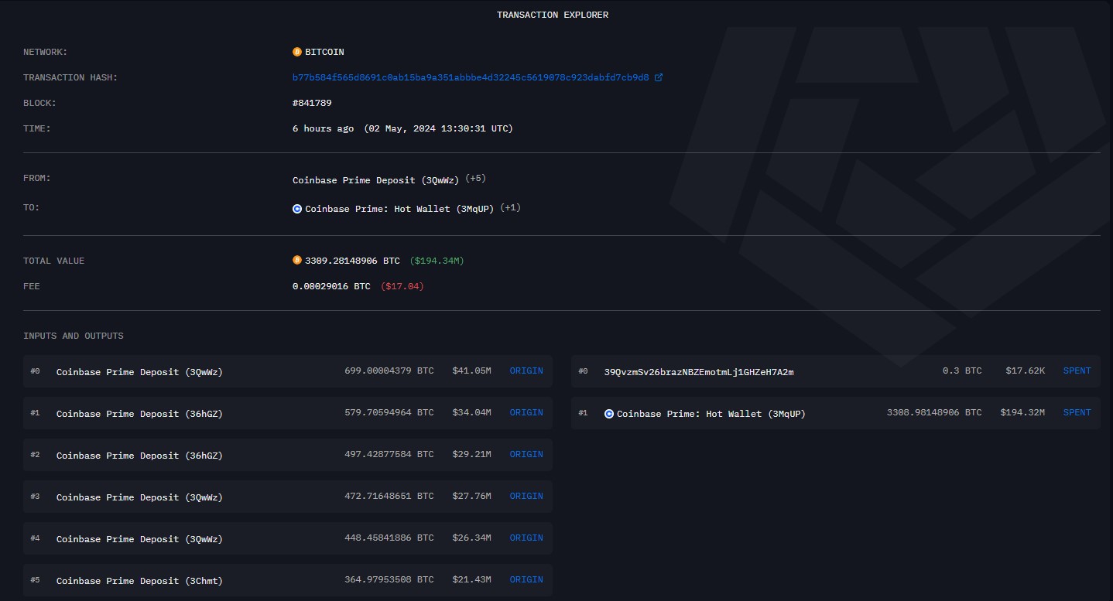Click ORIGIN for the 579.70594964 BTC input
Screen dimensions: 1113x601
pyautogui.click(x=526, y=413)
